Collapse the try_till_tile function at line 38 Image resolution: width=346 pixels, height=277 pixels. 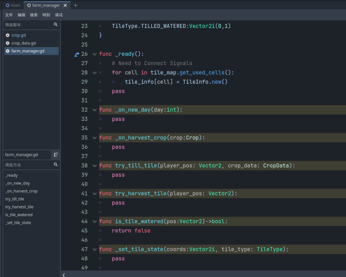(94, 166)
